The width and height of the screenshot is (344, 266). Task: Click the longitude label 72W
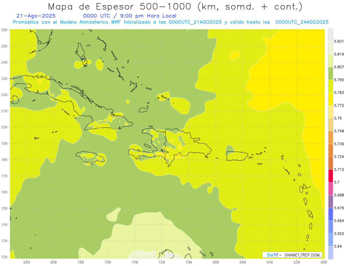(162, 262)
